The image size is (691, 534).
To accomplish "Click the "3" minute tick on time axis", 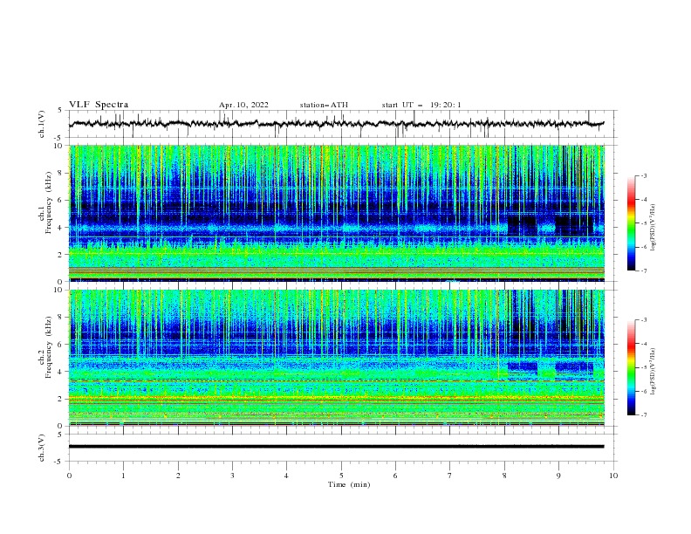I will pos(232,476).
